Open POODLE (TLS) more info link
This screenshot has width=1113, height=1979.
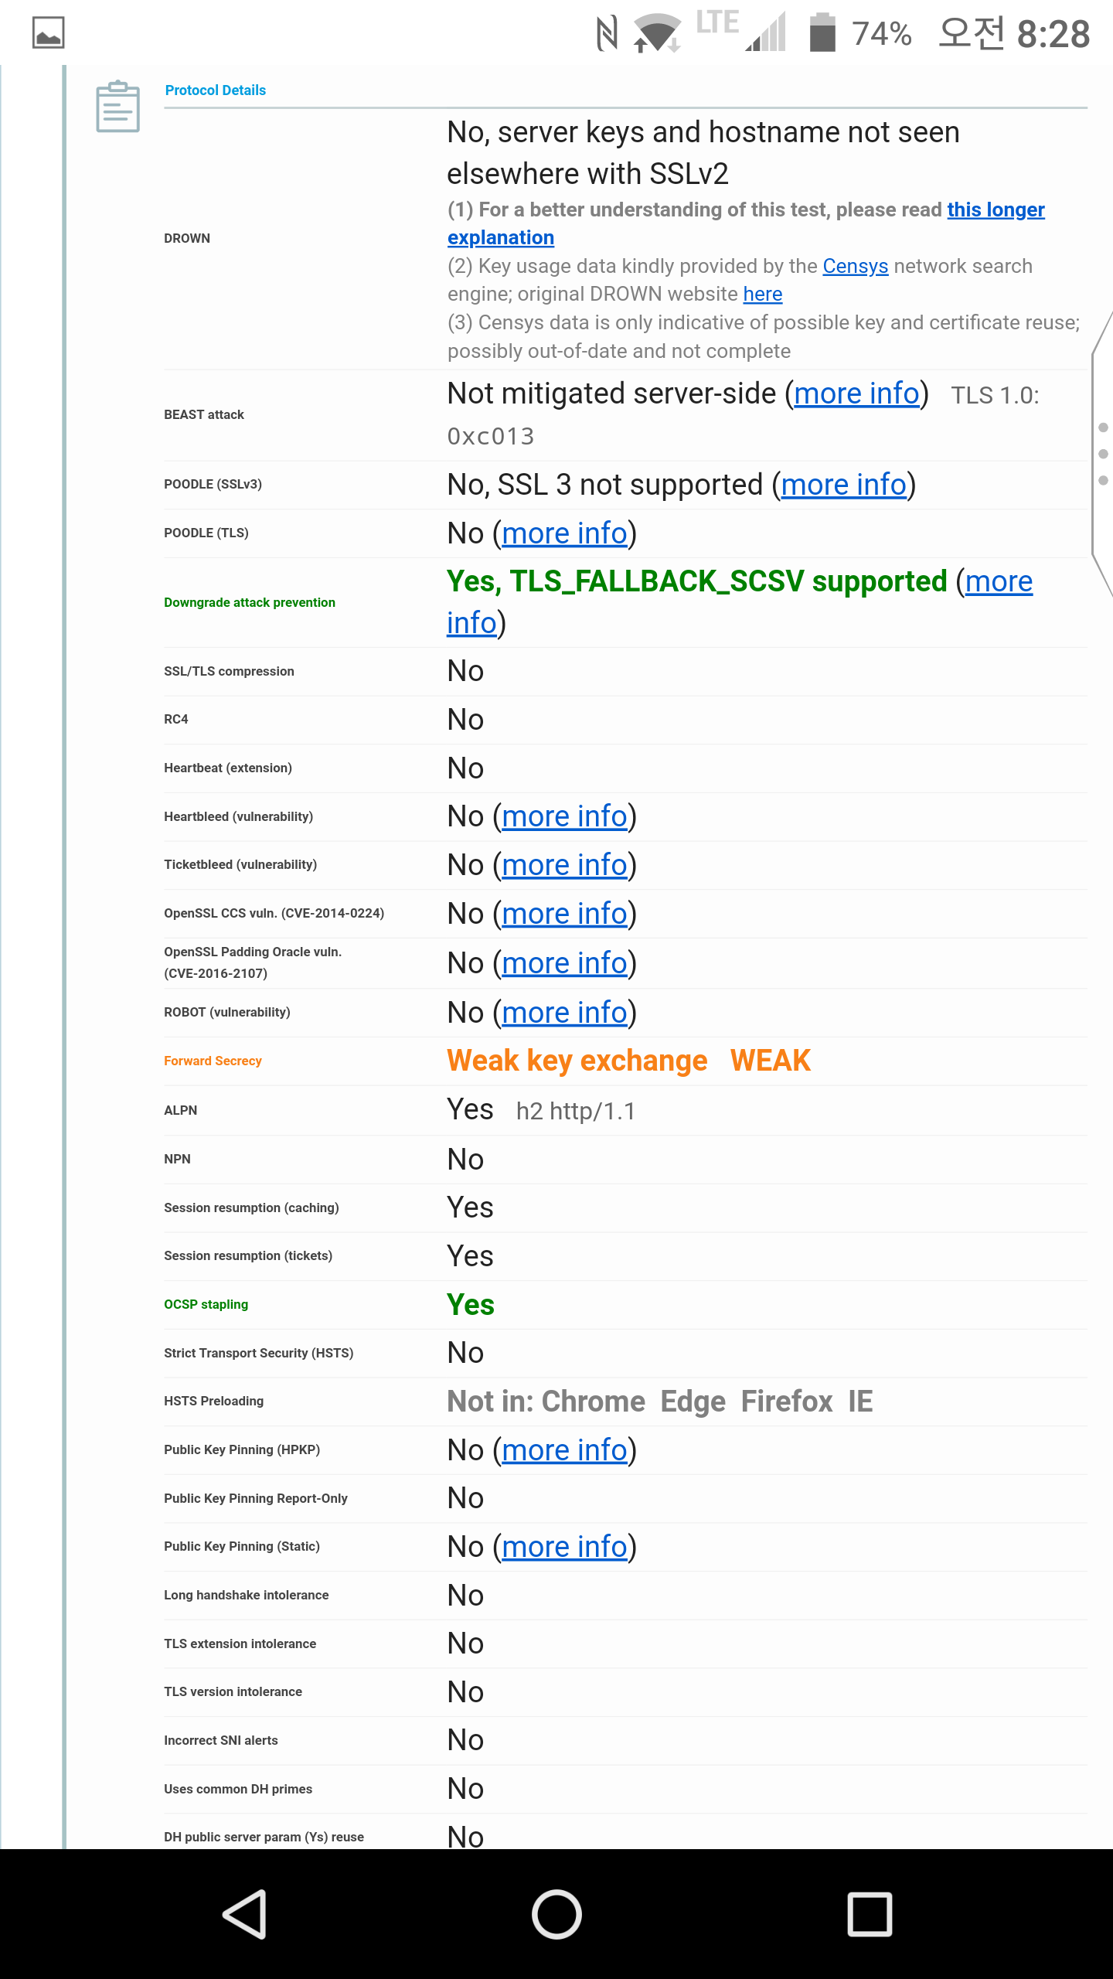pos(564,533)
